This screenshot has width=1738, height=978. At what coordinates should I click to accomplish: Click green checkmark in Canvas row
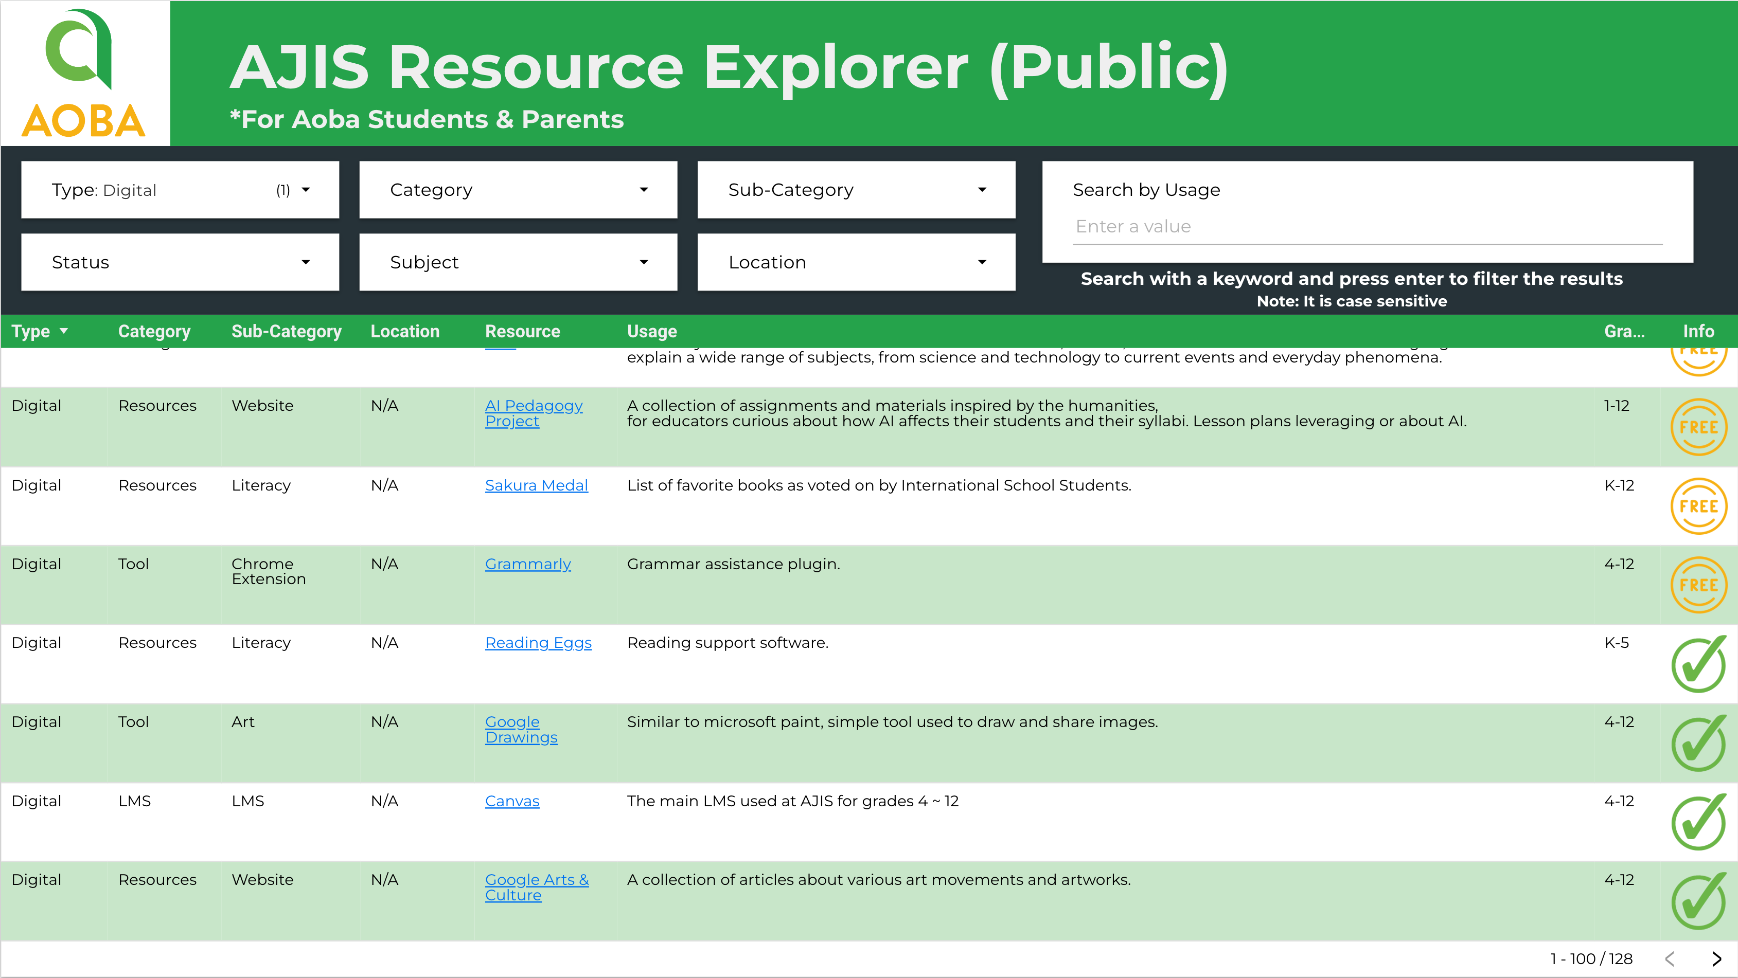coord(1698,822)
